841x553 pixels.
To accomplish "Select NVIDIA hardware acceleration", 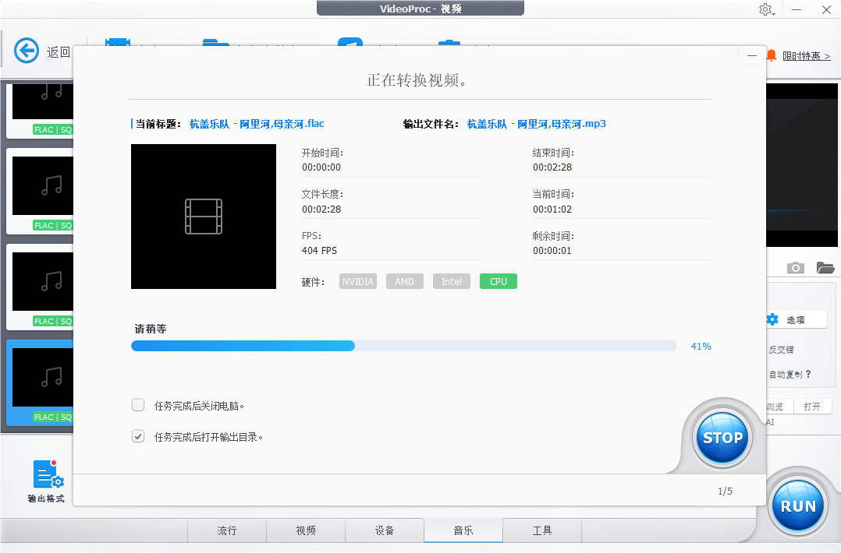I will (357, 281).
